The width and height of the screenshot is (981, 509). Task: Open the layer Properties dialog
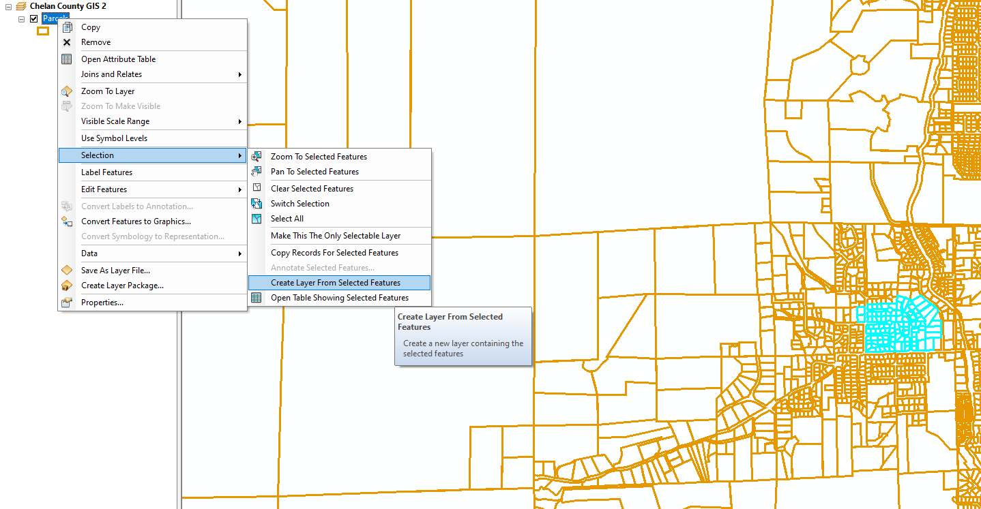click(x=101, y=300)
